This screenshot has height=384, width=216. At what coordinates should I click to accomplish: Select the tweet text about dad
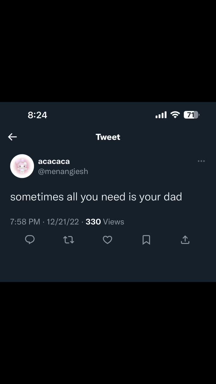pos(96,197)
